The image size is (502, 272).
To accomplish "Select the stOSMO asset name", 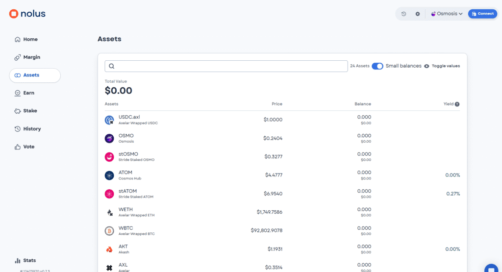I will [128, 154].
